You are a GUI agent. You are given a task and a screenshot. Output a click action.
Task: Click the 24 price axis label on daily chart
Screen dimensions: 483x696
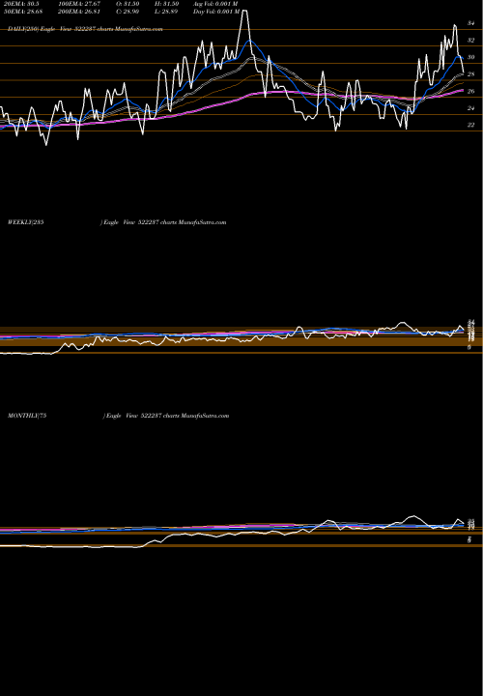click(x=471, y=108)
